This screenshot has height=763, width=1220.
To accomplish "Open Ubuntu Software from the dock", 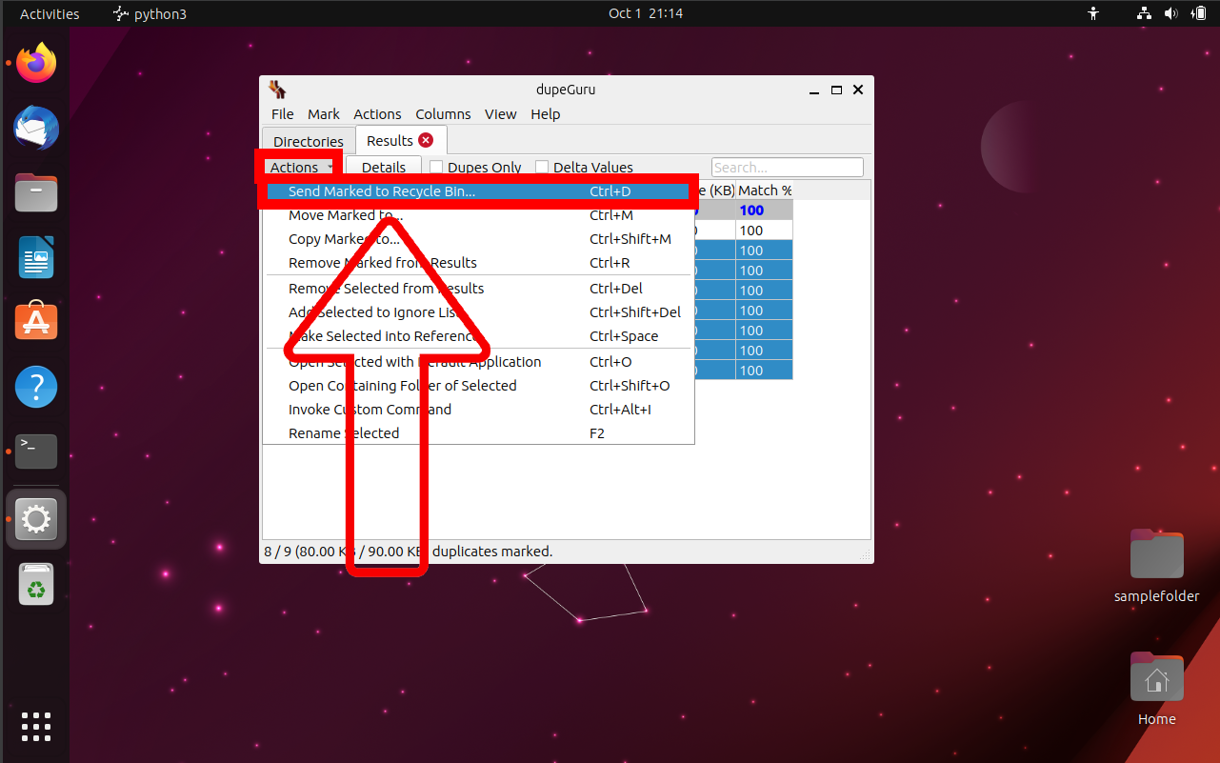I will tap(35, 321).
